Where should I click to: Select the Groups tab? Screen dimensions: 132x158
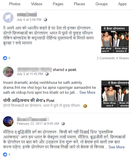point(101,4)
